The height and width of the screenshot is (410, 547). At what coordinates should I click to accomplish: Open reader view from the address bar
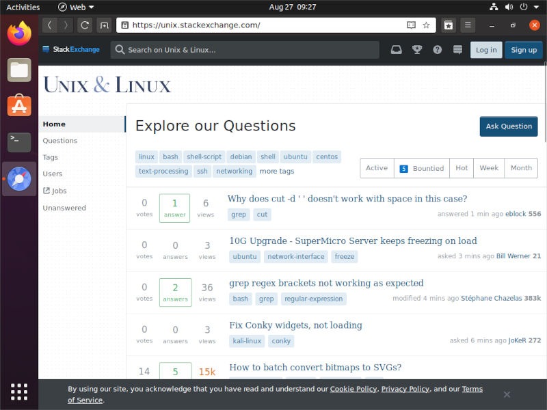[x=410, y=25]
